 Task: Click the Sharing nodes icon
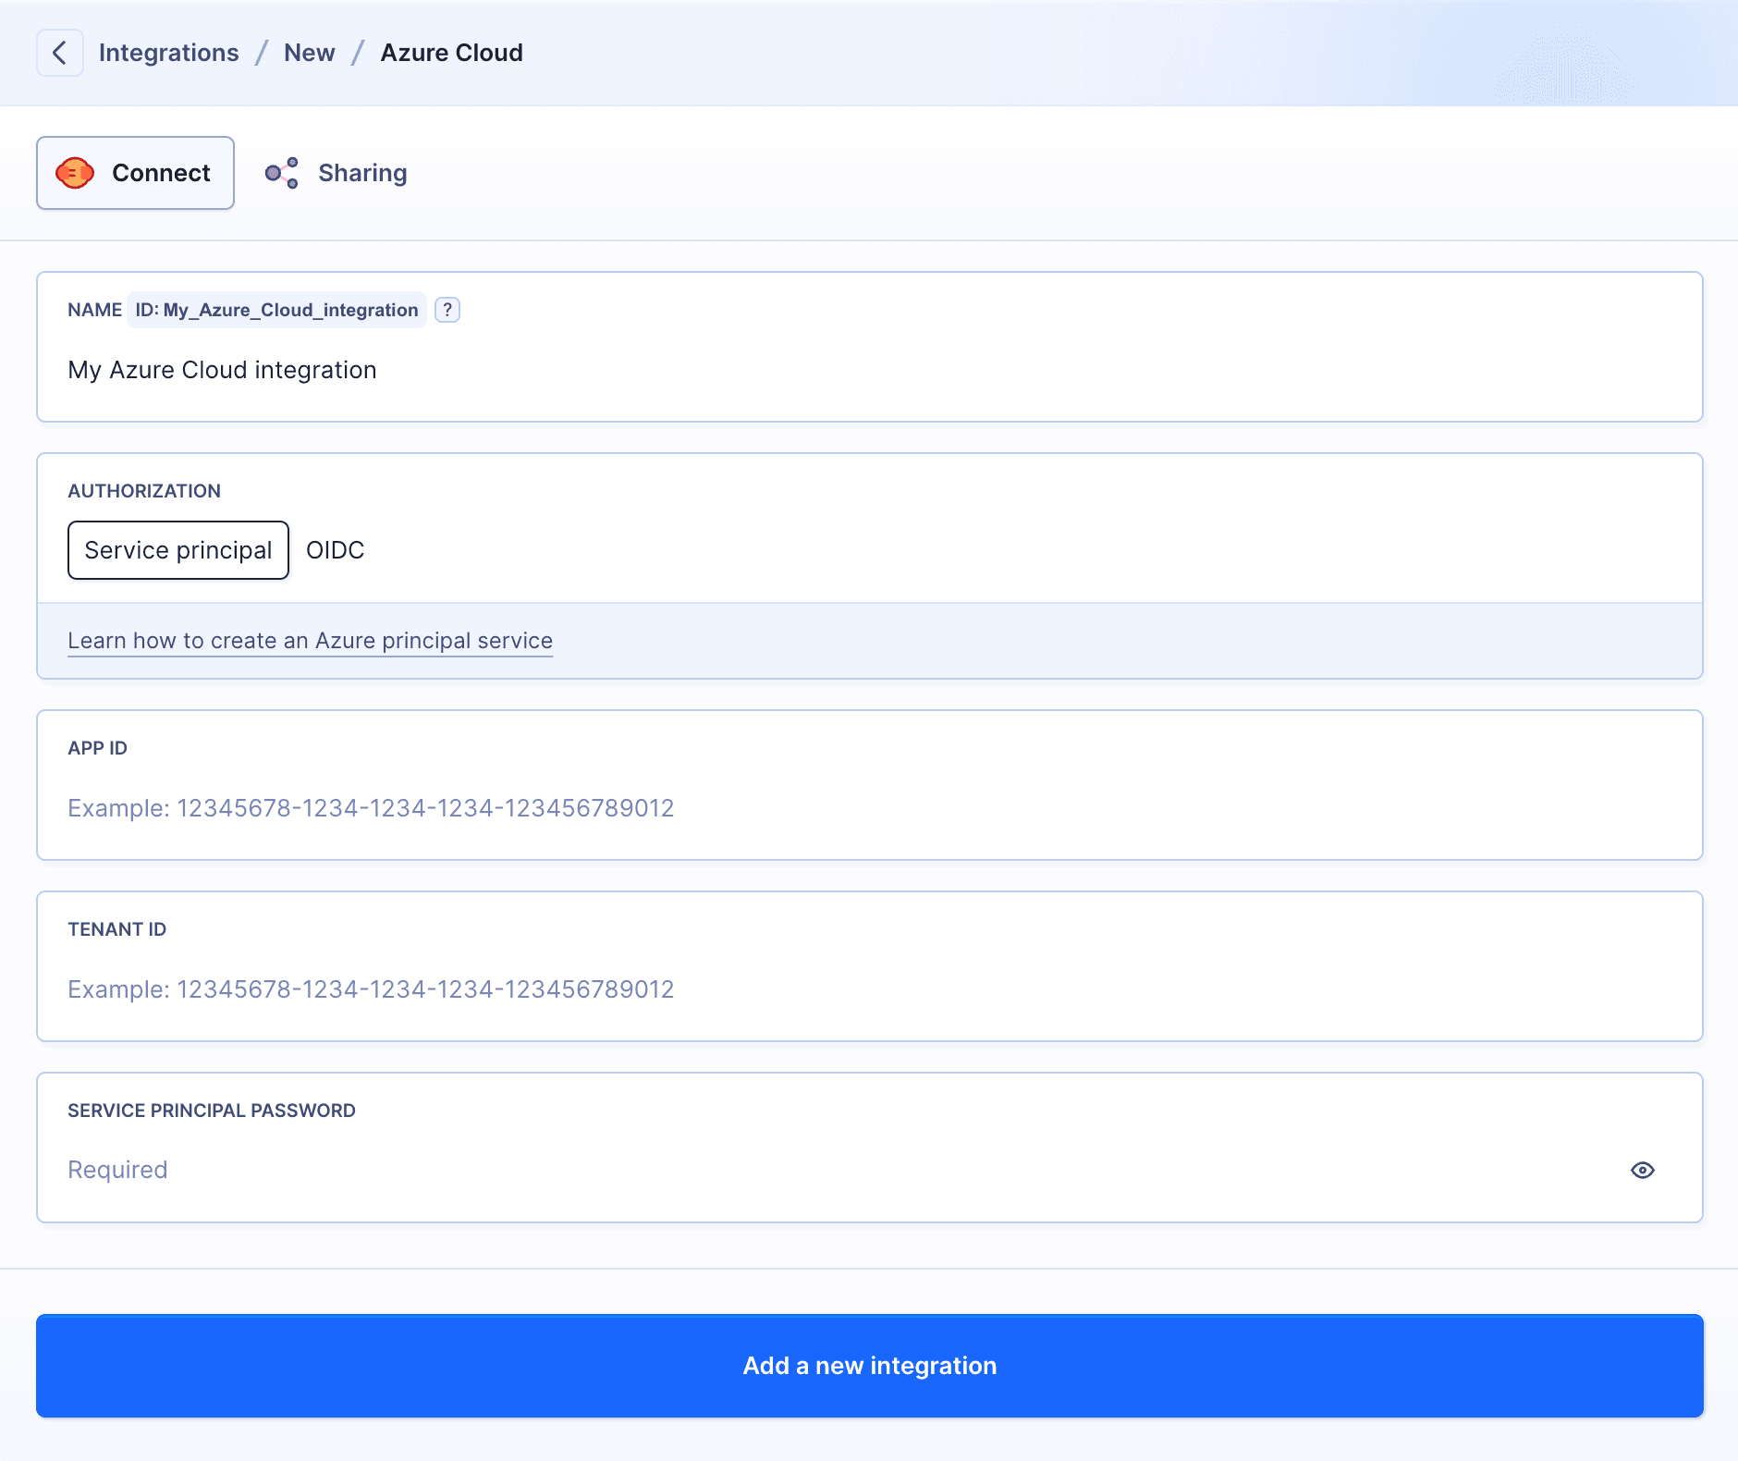[282, 173]
